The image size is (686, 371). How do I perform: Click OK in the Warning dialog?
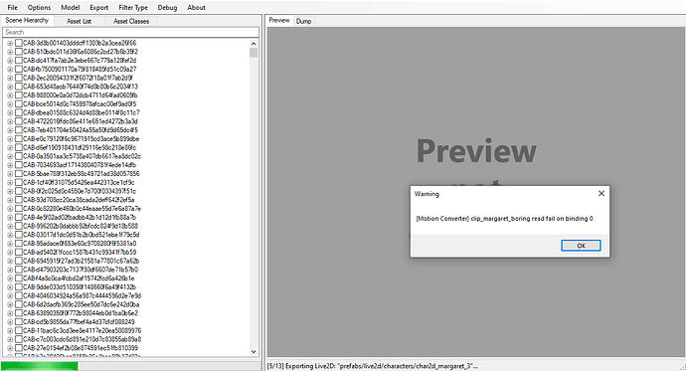click(581, 246)
